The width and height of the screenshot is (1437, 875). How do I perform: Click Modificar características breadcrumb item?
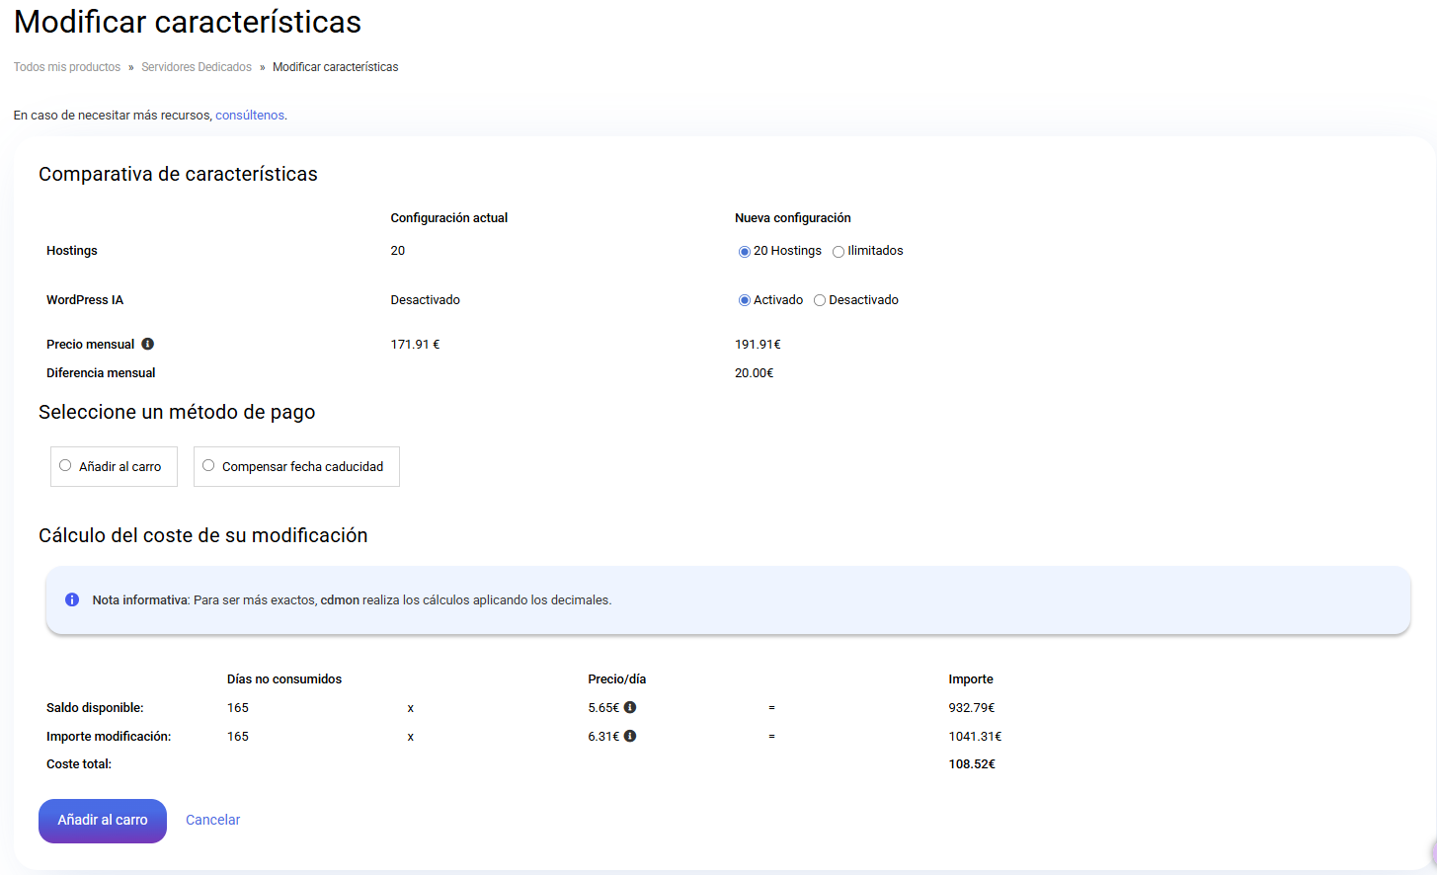point(336,67)
